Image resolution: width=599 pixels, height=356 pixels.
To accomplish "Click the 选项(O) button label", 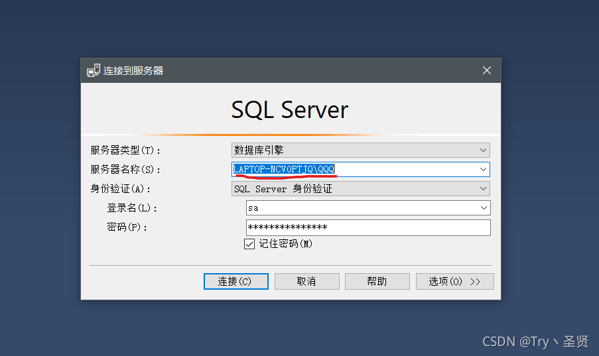I will 445,282.
